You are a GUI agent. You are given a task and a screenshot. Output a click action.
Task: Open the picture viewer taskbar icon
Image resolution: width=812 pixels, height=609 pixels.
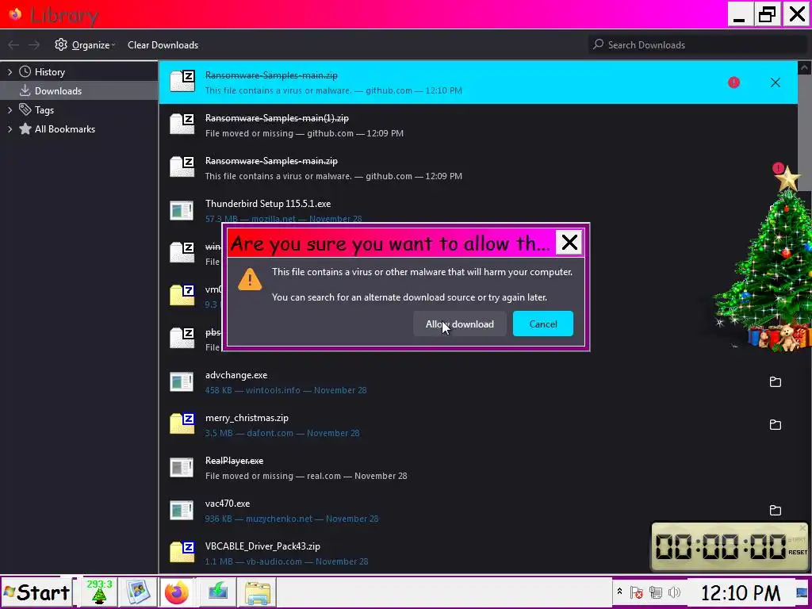tap(136, 592)
